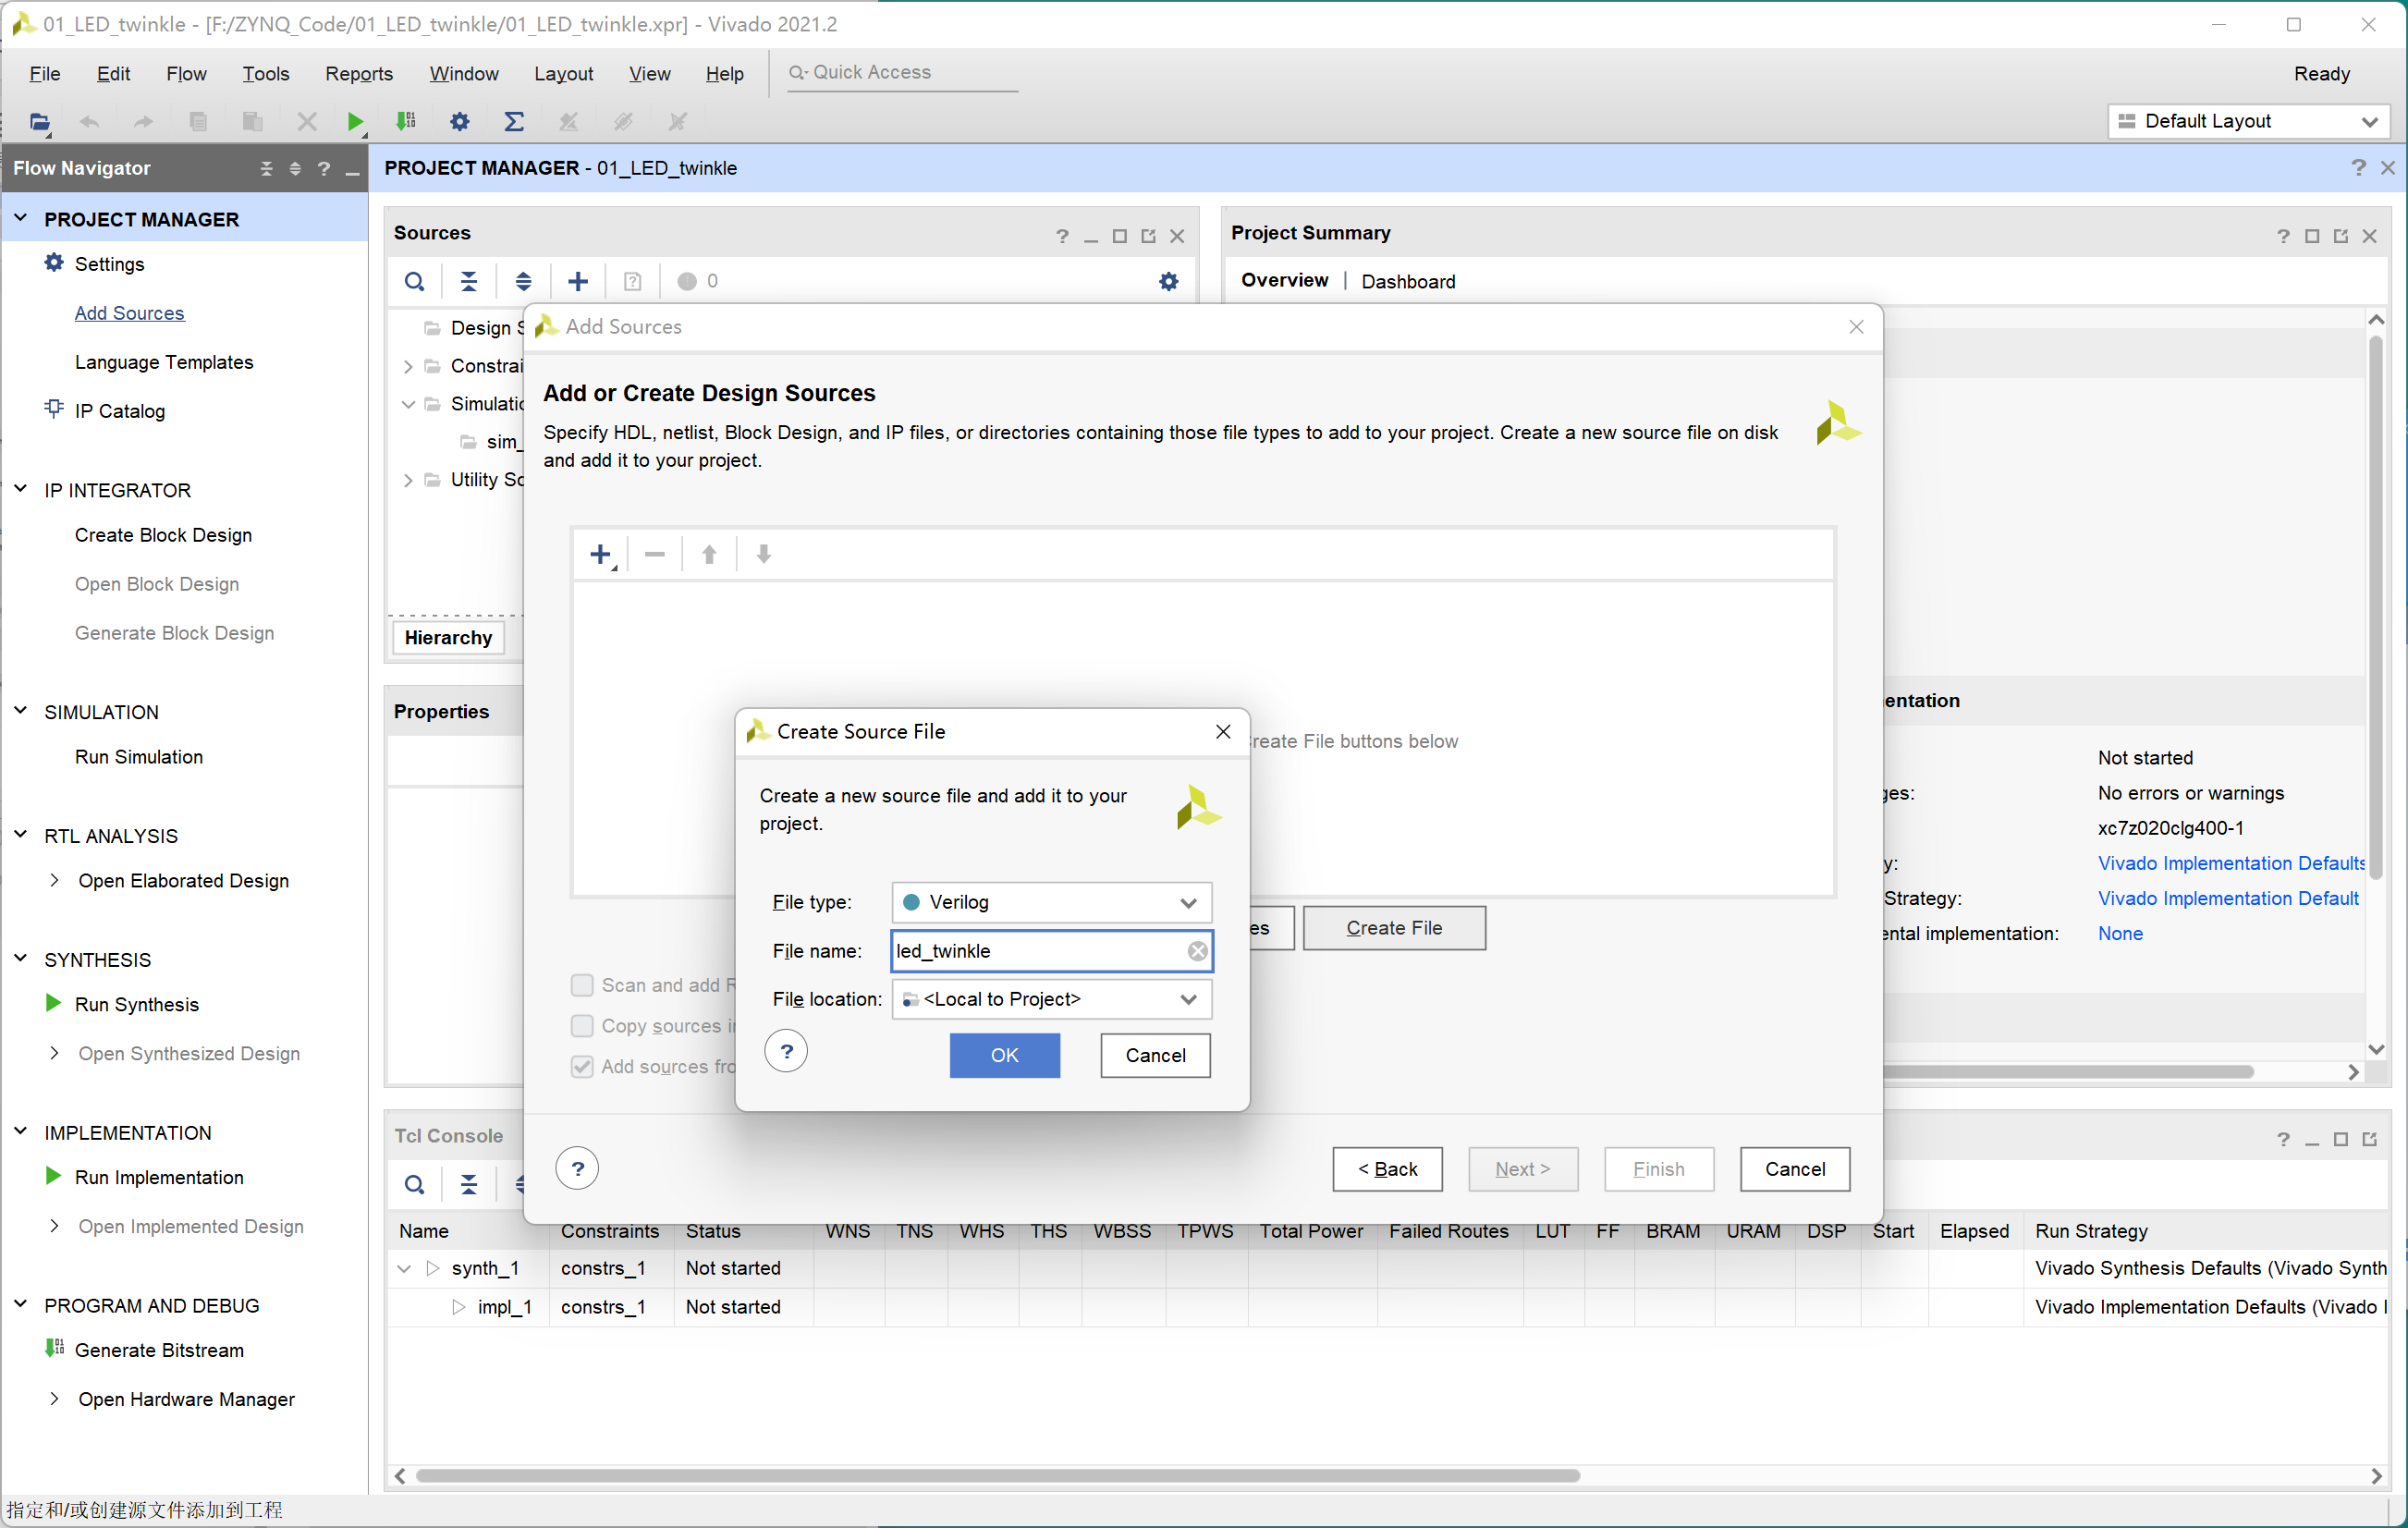Viewport: 2408px width, 1528px height.
Task: Click the Sigma report toolbar icon
Action: point(513,121)
